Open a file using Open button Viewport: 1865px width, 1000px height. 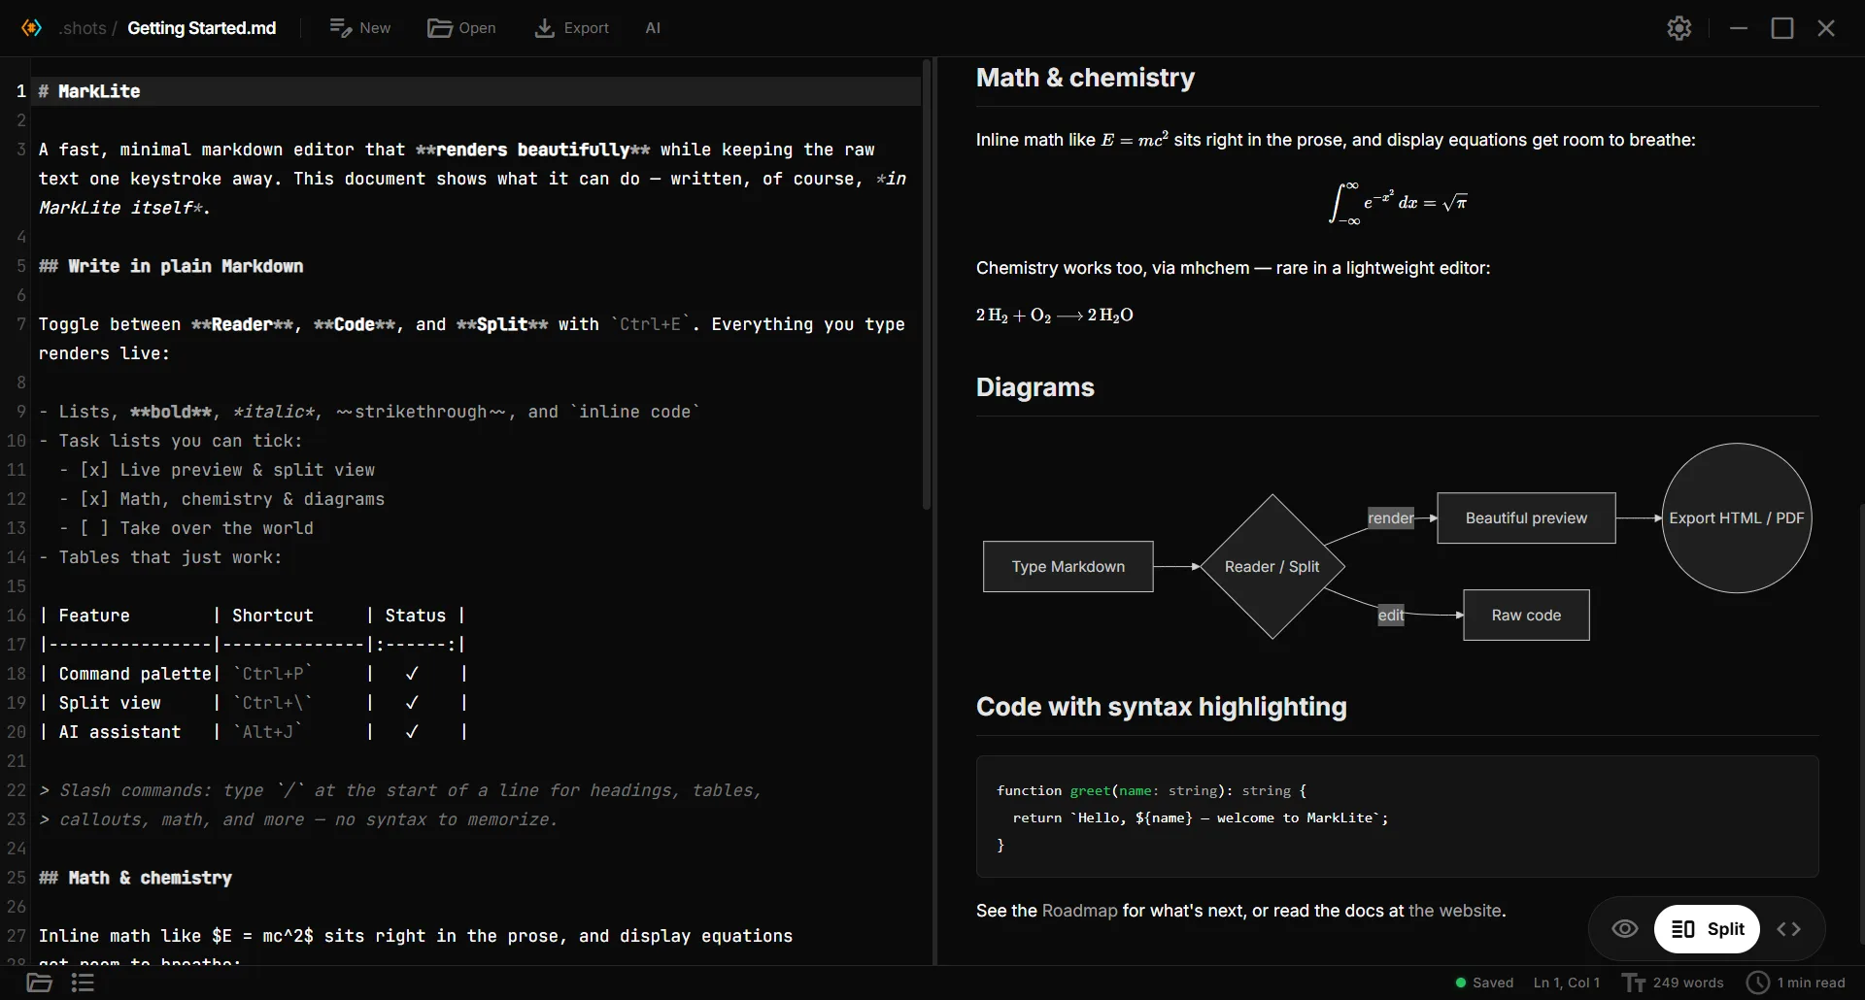[461, 28]
